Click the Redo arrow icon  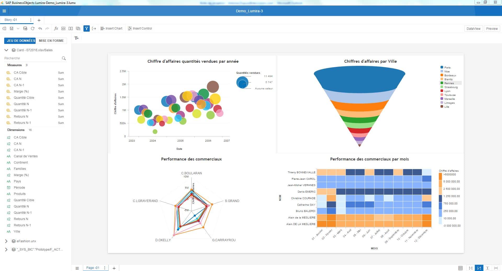[47, 28]
